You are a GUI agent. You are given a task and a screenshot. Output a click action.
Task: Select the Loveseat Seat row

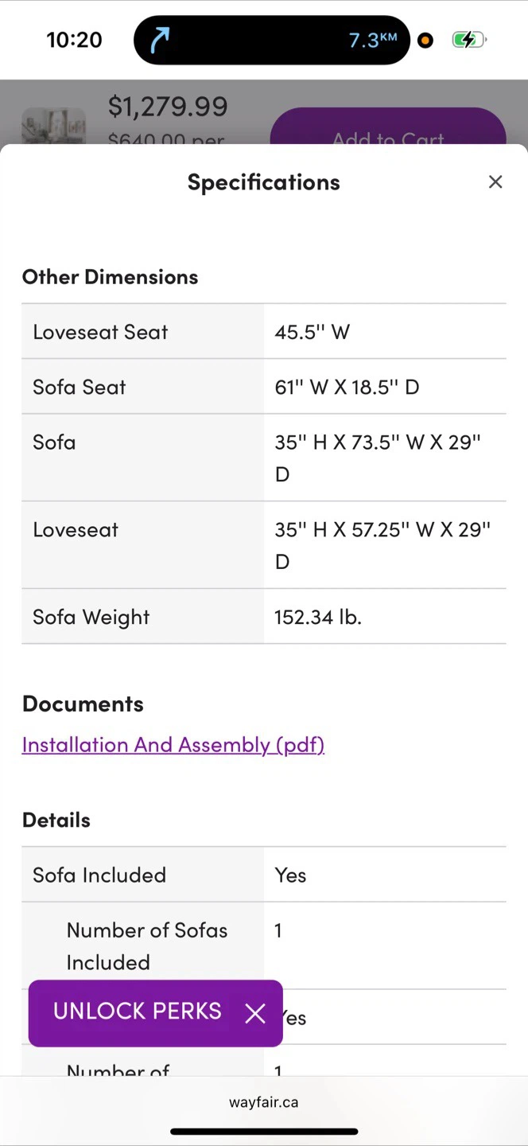click(264, 331)
